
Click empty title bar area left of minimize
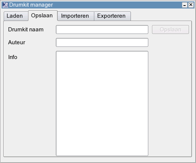pos(118,5)
